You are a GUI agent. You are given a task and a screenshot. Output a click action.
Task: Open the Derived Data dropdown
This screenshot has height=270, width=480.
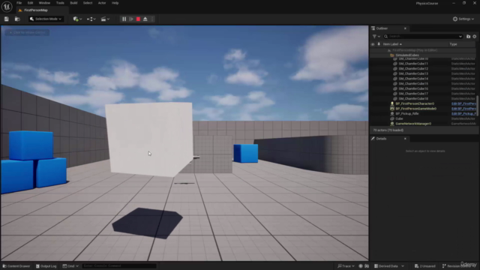coord(388,266)
